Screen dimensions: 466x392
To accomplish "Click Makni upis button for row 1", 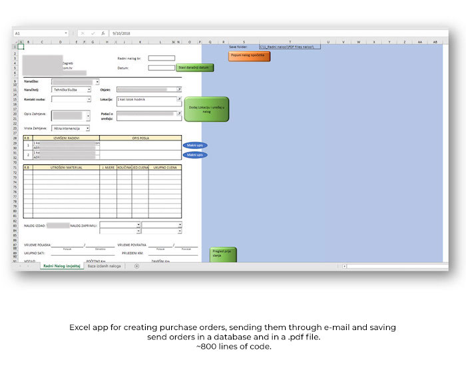I will tap(195, 145).
